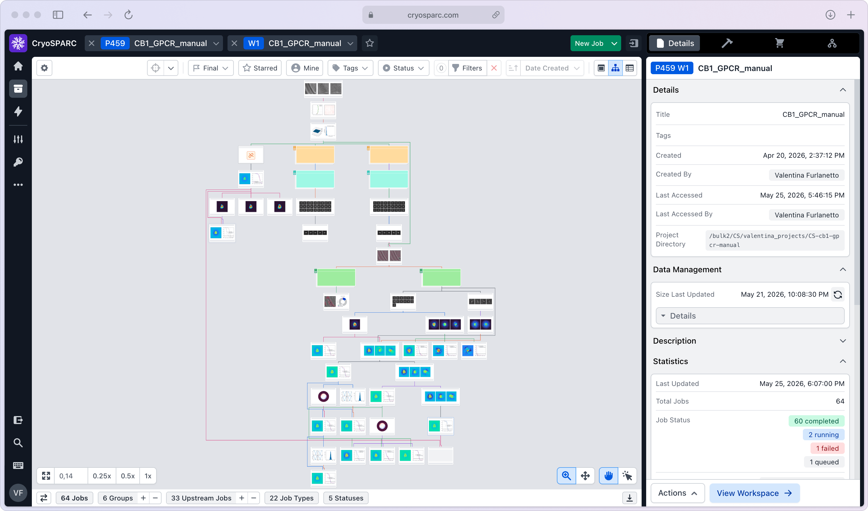The width and height of the screenshot is (868, 511).
Task: Collapse upstream jobs with minus button
Action: [x=254, y=498]
